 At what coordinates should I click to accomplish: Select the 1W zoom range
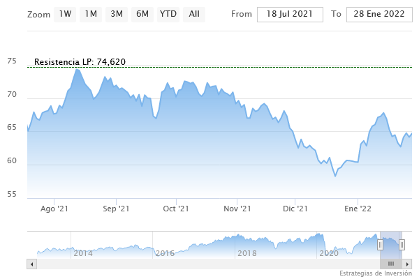(65, 14)
